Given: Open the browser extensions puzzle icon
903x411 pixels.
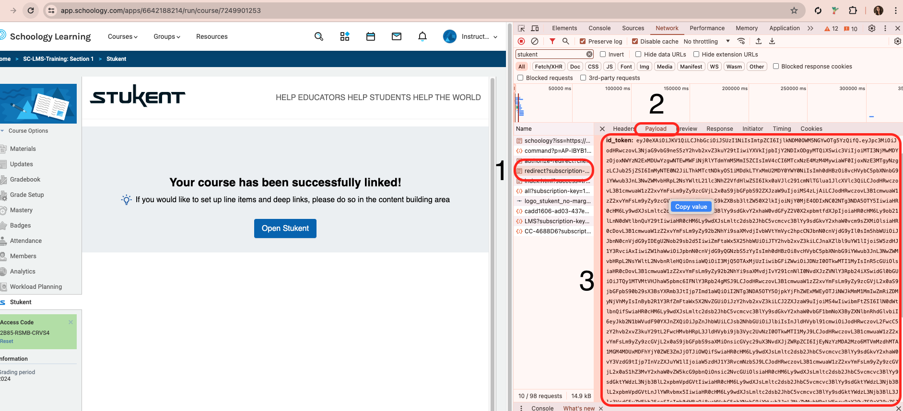Looking at the screenshot, I should coord(853,11).
